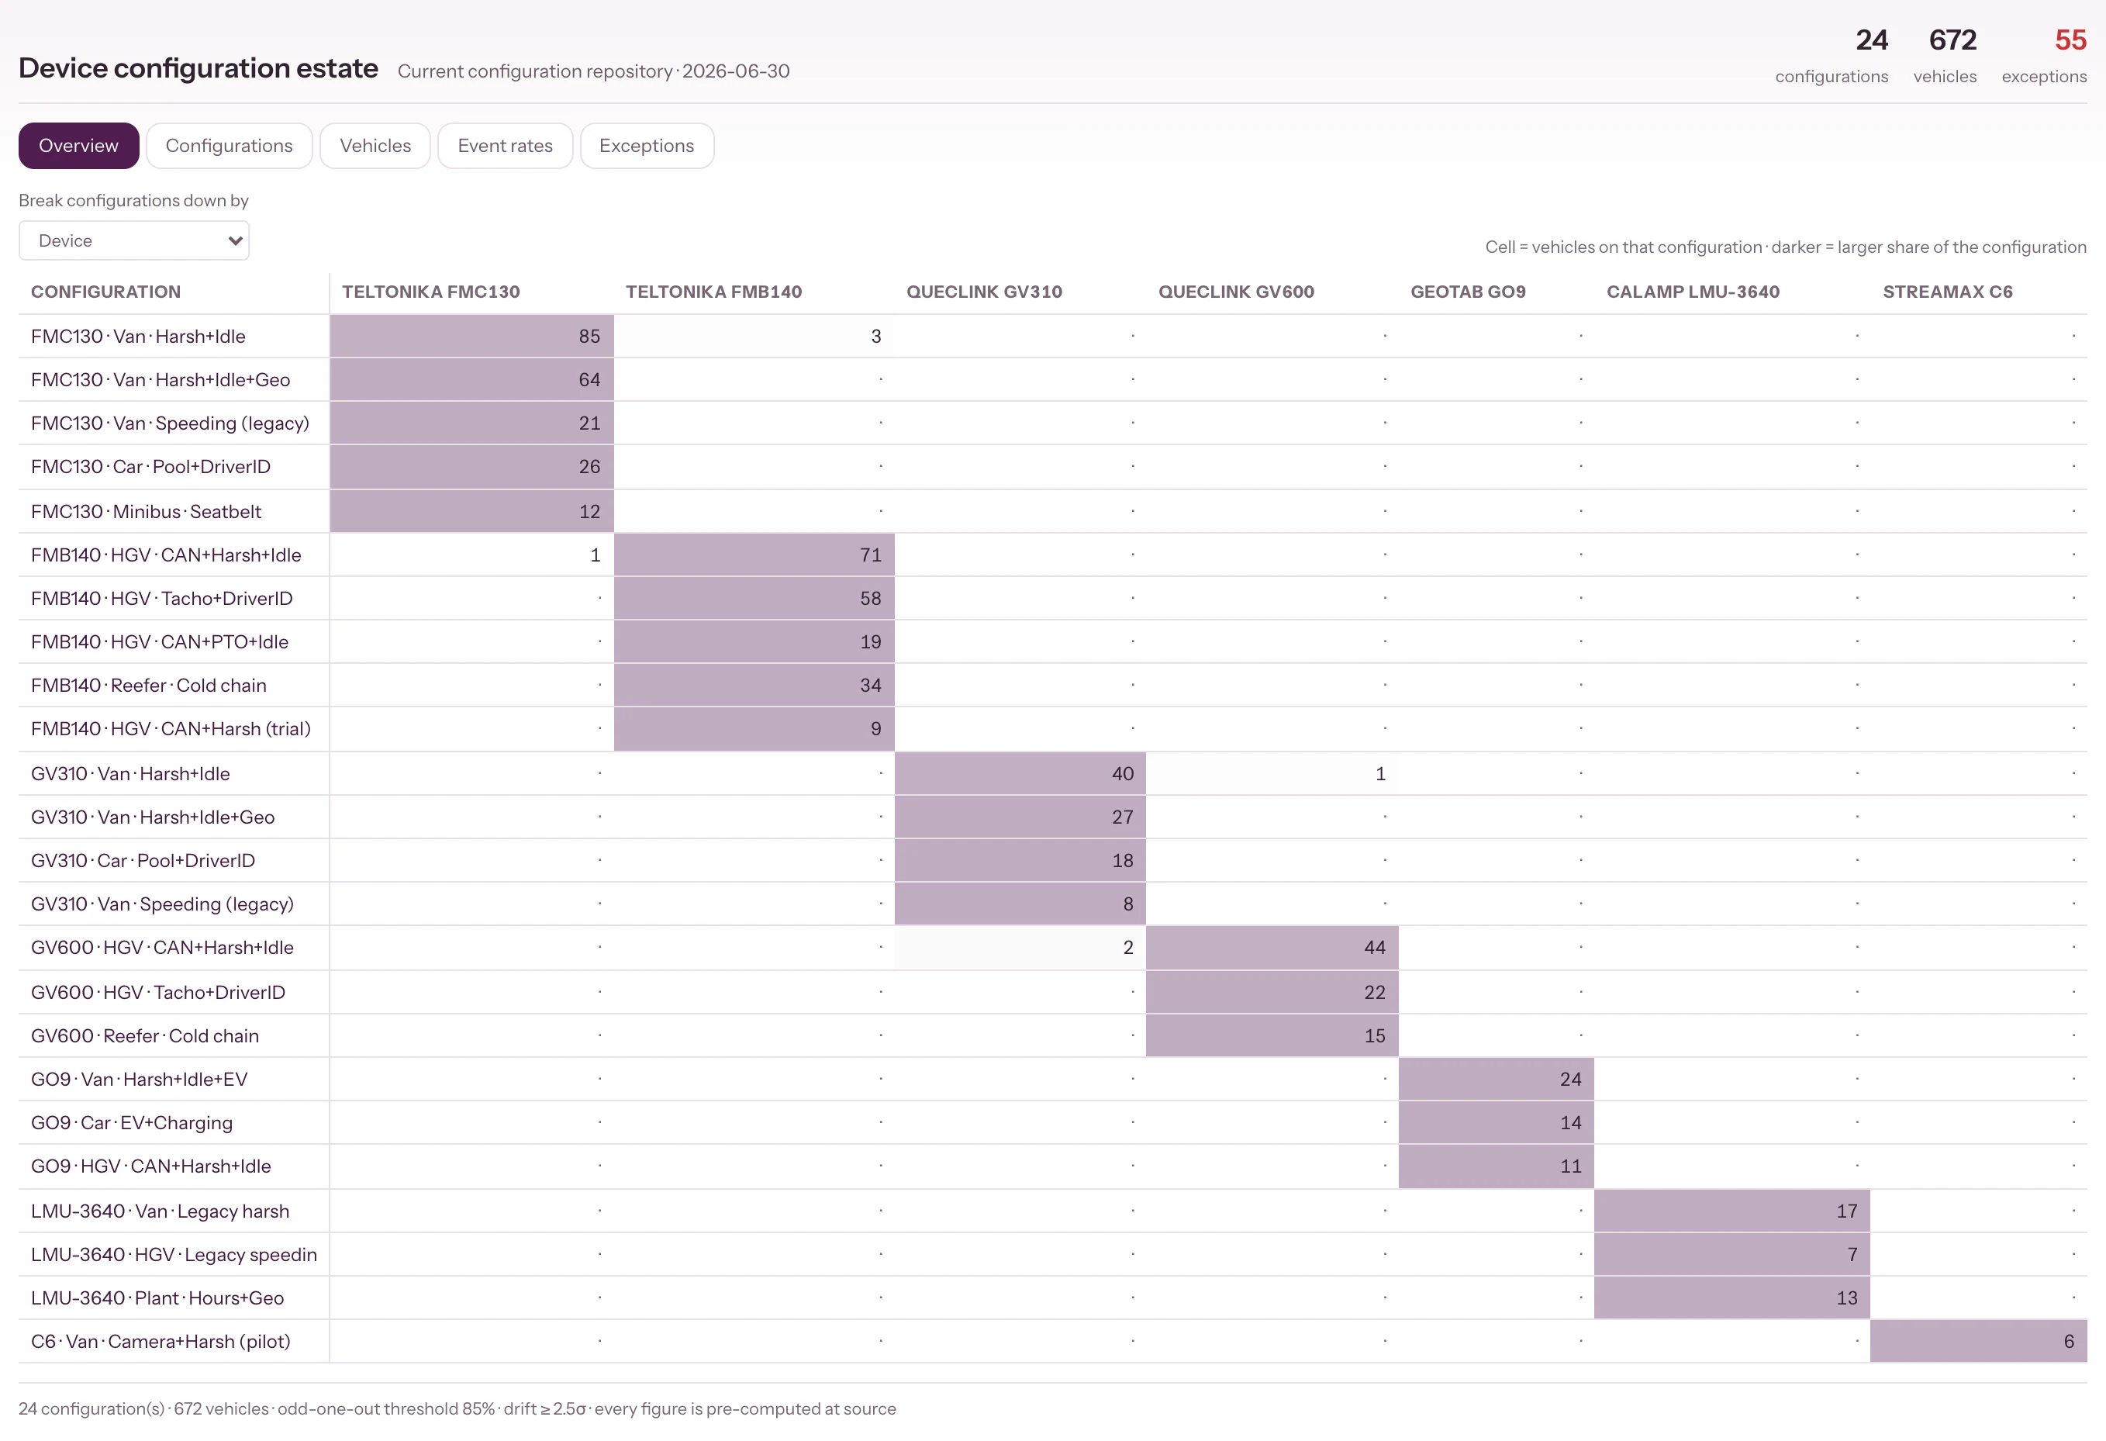
Task: Select row LMU-3640 · Plant · Hours+Geo
Action: pos(1053,1299)
